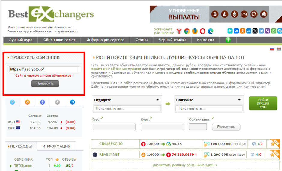This screenshot has height=171, width=282.
Task: Click the Рассчитать button
Action: pos(226,127)
